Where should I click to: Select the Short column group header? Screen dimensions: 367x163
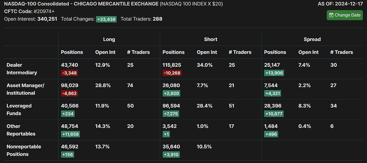[x=210, y=39]
